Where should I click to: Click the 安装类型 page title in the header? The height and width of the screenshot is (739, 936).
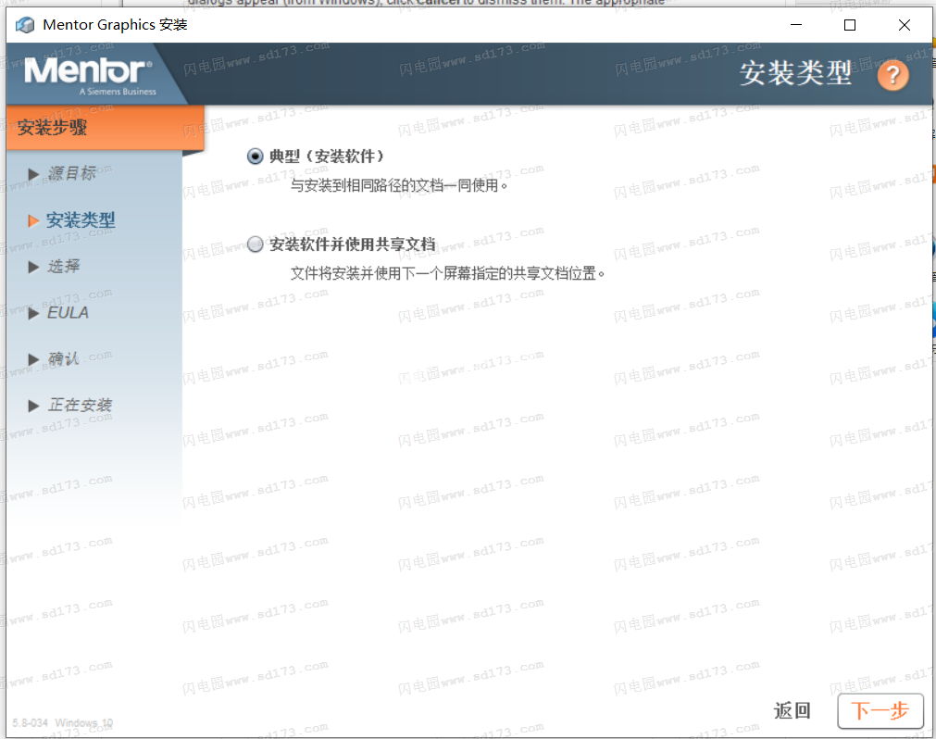[795, 74]
